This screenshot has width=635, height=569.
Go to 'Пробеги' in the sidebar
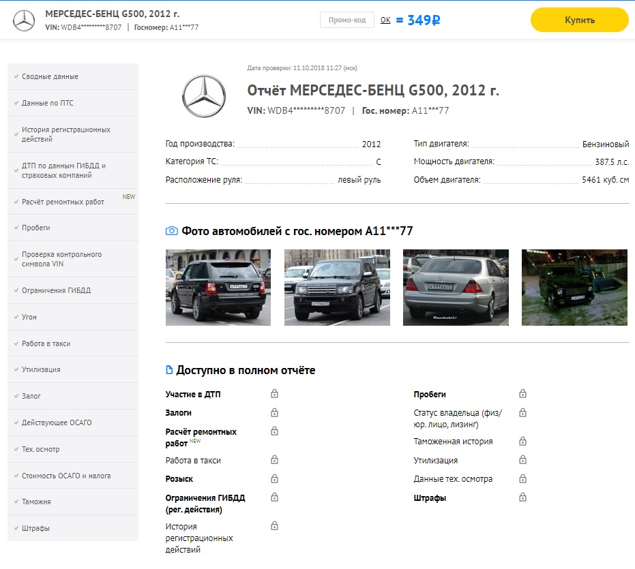73,228
